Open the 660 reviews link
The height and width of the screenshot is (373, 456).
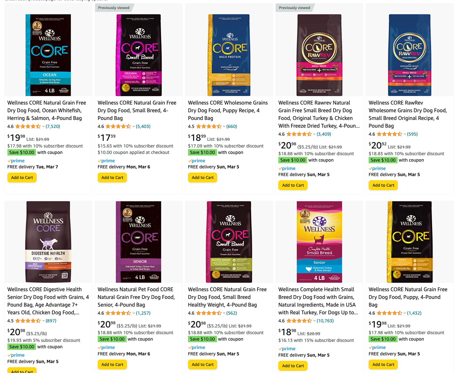(x=232, y=127)
